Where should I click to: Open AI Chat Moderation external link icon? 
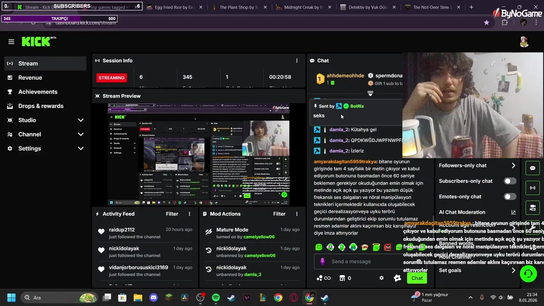513,212
